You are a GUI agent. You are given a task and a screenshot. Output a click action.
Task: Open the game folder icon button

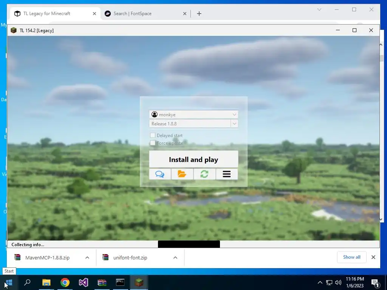tap(182, 174)
